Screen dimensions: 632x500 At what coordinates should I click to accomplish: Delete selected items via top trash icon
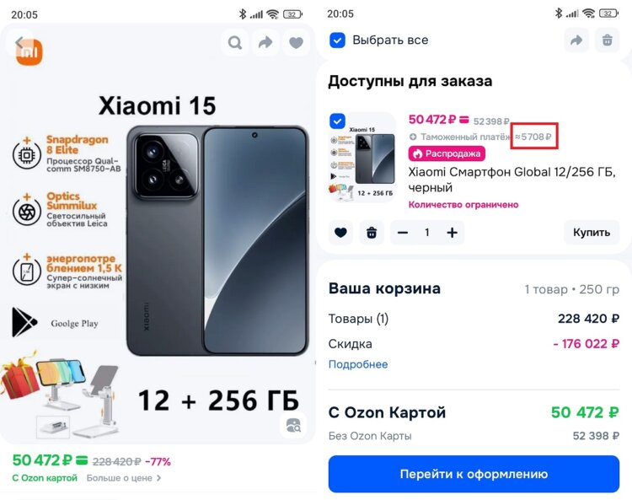pos(607,40)
